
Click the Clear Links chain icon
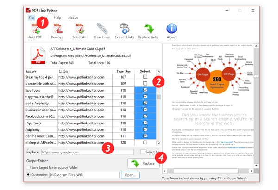(x=102, y=28)
